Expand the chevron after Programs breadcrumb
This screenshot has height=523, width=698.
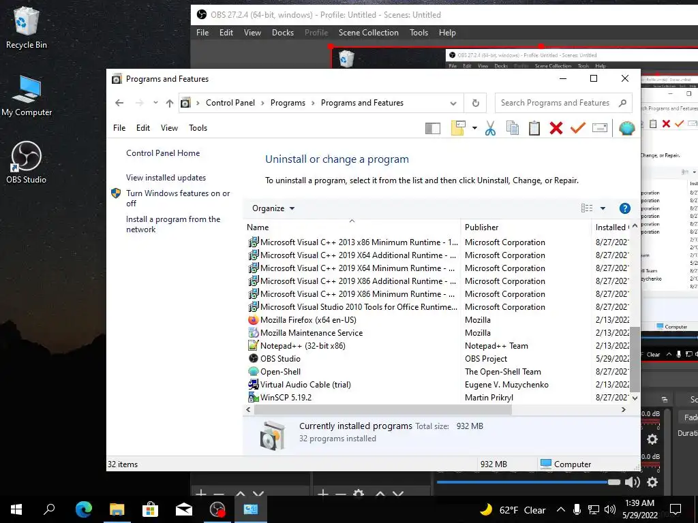click(x=313, y=104)
